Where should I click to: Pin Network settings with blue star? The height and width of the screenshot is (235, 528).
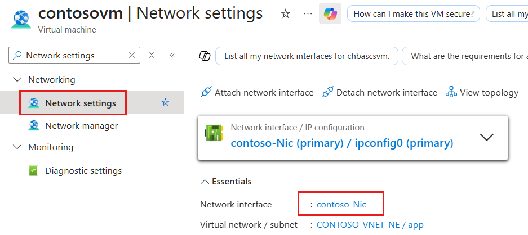(165, 102)
